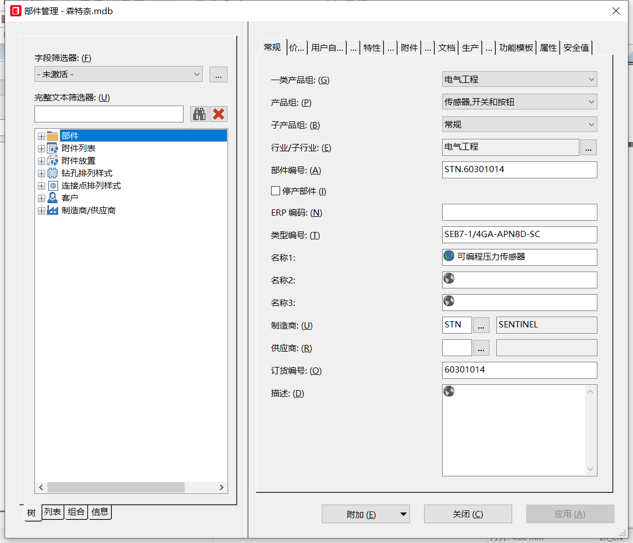Switch to the 常规 tab
633x543 pixels.
(273, 47)
